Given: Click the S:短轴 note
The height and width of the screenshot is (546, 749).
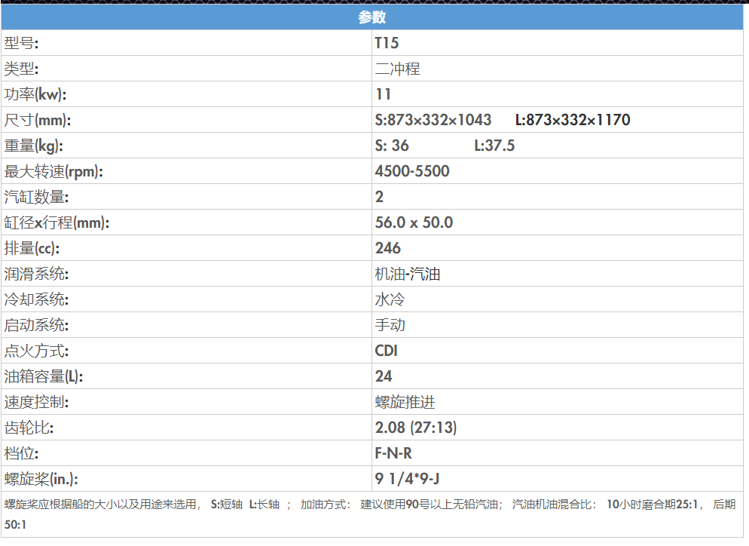Looking at the screenshot, I should (x=227, y=505).
